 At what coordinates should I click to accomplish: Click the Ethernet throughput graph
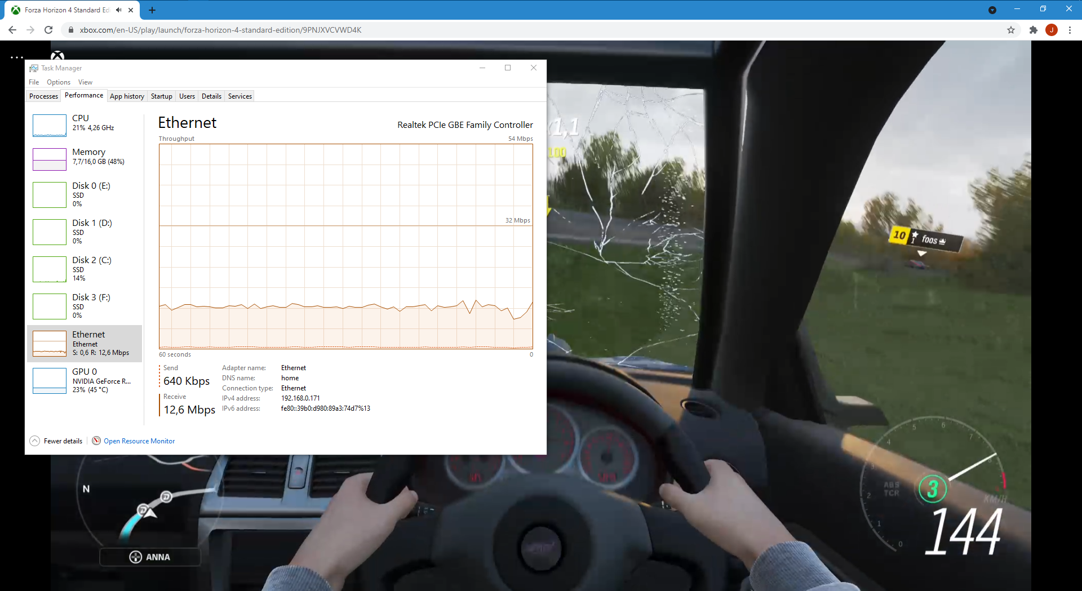click(346, 246)
